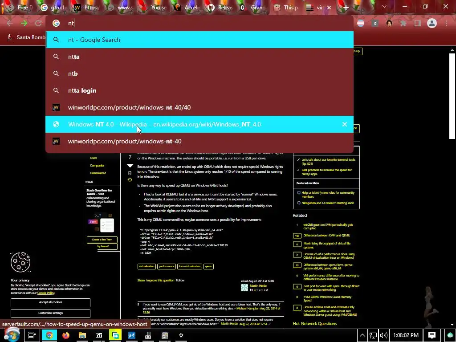Reload the current page

(38, 23)
